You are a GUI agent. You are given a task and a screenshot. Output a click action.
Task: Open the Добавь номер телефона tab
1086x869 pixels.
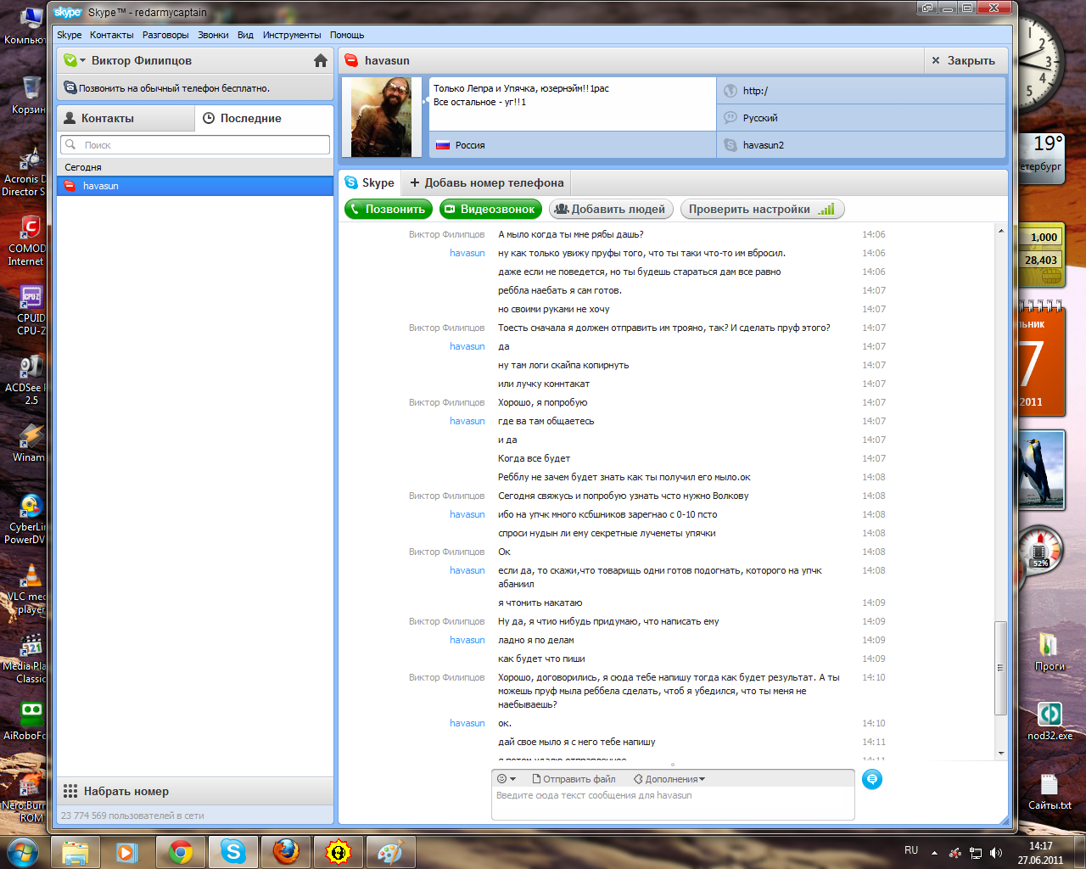(486, 182)
